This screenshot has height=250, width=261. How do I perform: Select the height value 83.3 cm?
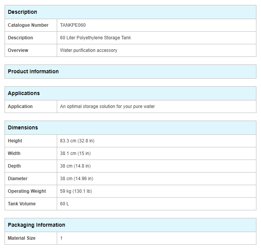click(77, 141)
